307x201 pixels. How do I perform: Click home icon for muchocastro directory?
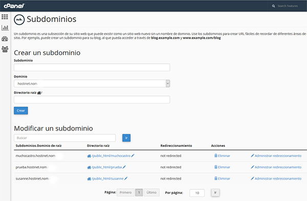89,156
